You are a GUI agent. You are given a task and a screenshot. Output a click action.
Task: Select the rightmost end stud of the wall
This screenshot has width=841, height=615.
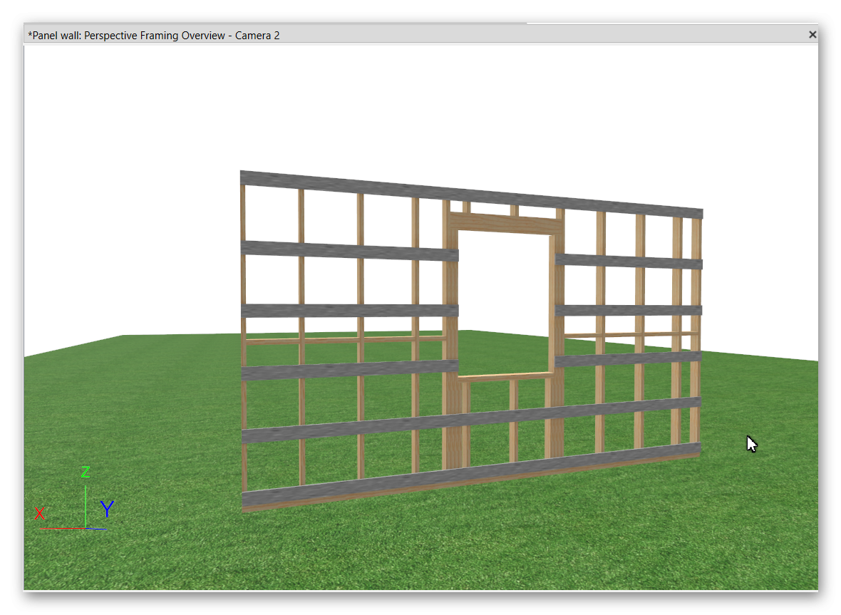pos(696,335)
